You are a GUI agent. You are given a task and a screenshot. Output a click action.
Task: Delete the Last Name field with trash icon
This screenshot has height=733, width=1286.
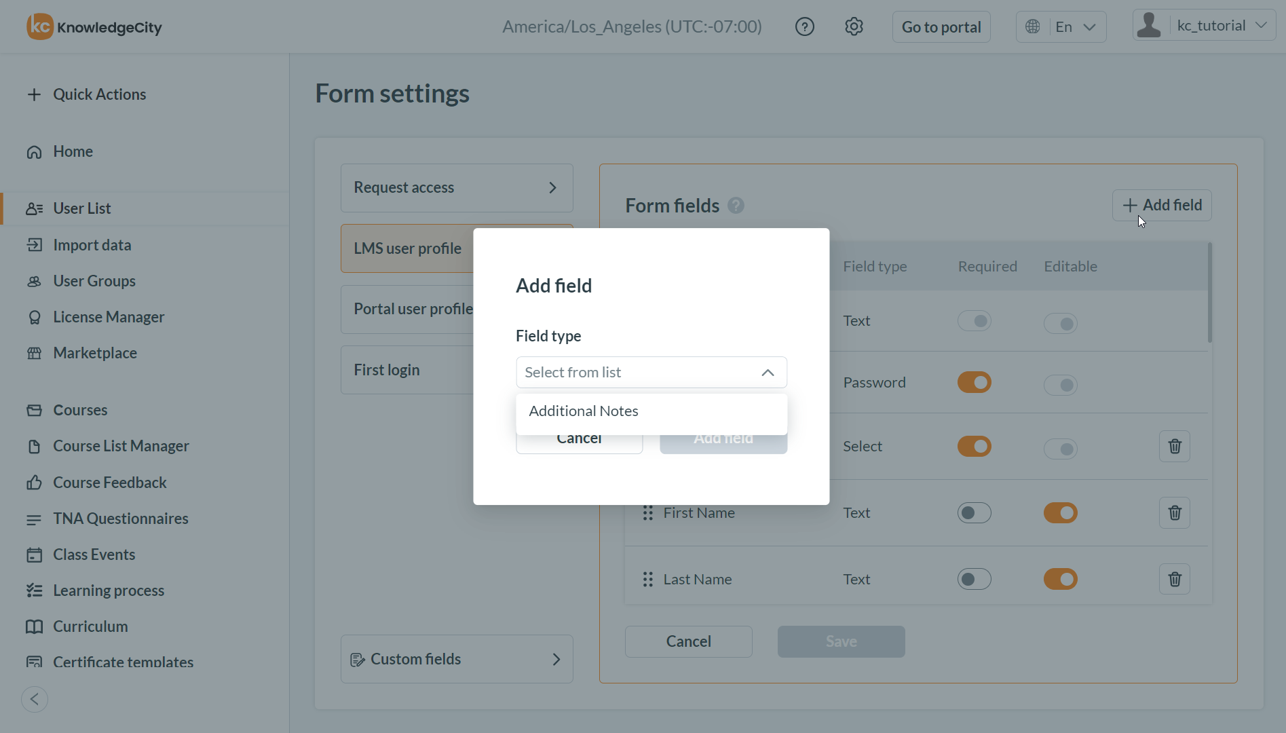tap(1174, 579)
